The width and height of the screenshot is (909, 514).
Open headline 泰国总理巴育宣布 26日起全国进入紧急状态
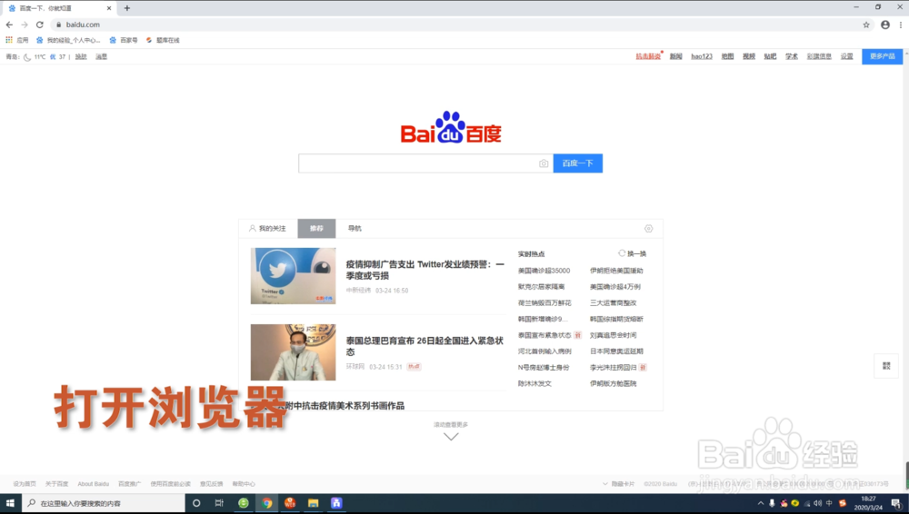coord(425,346)
